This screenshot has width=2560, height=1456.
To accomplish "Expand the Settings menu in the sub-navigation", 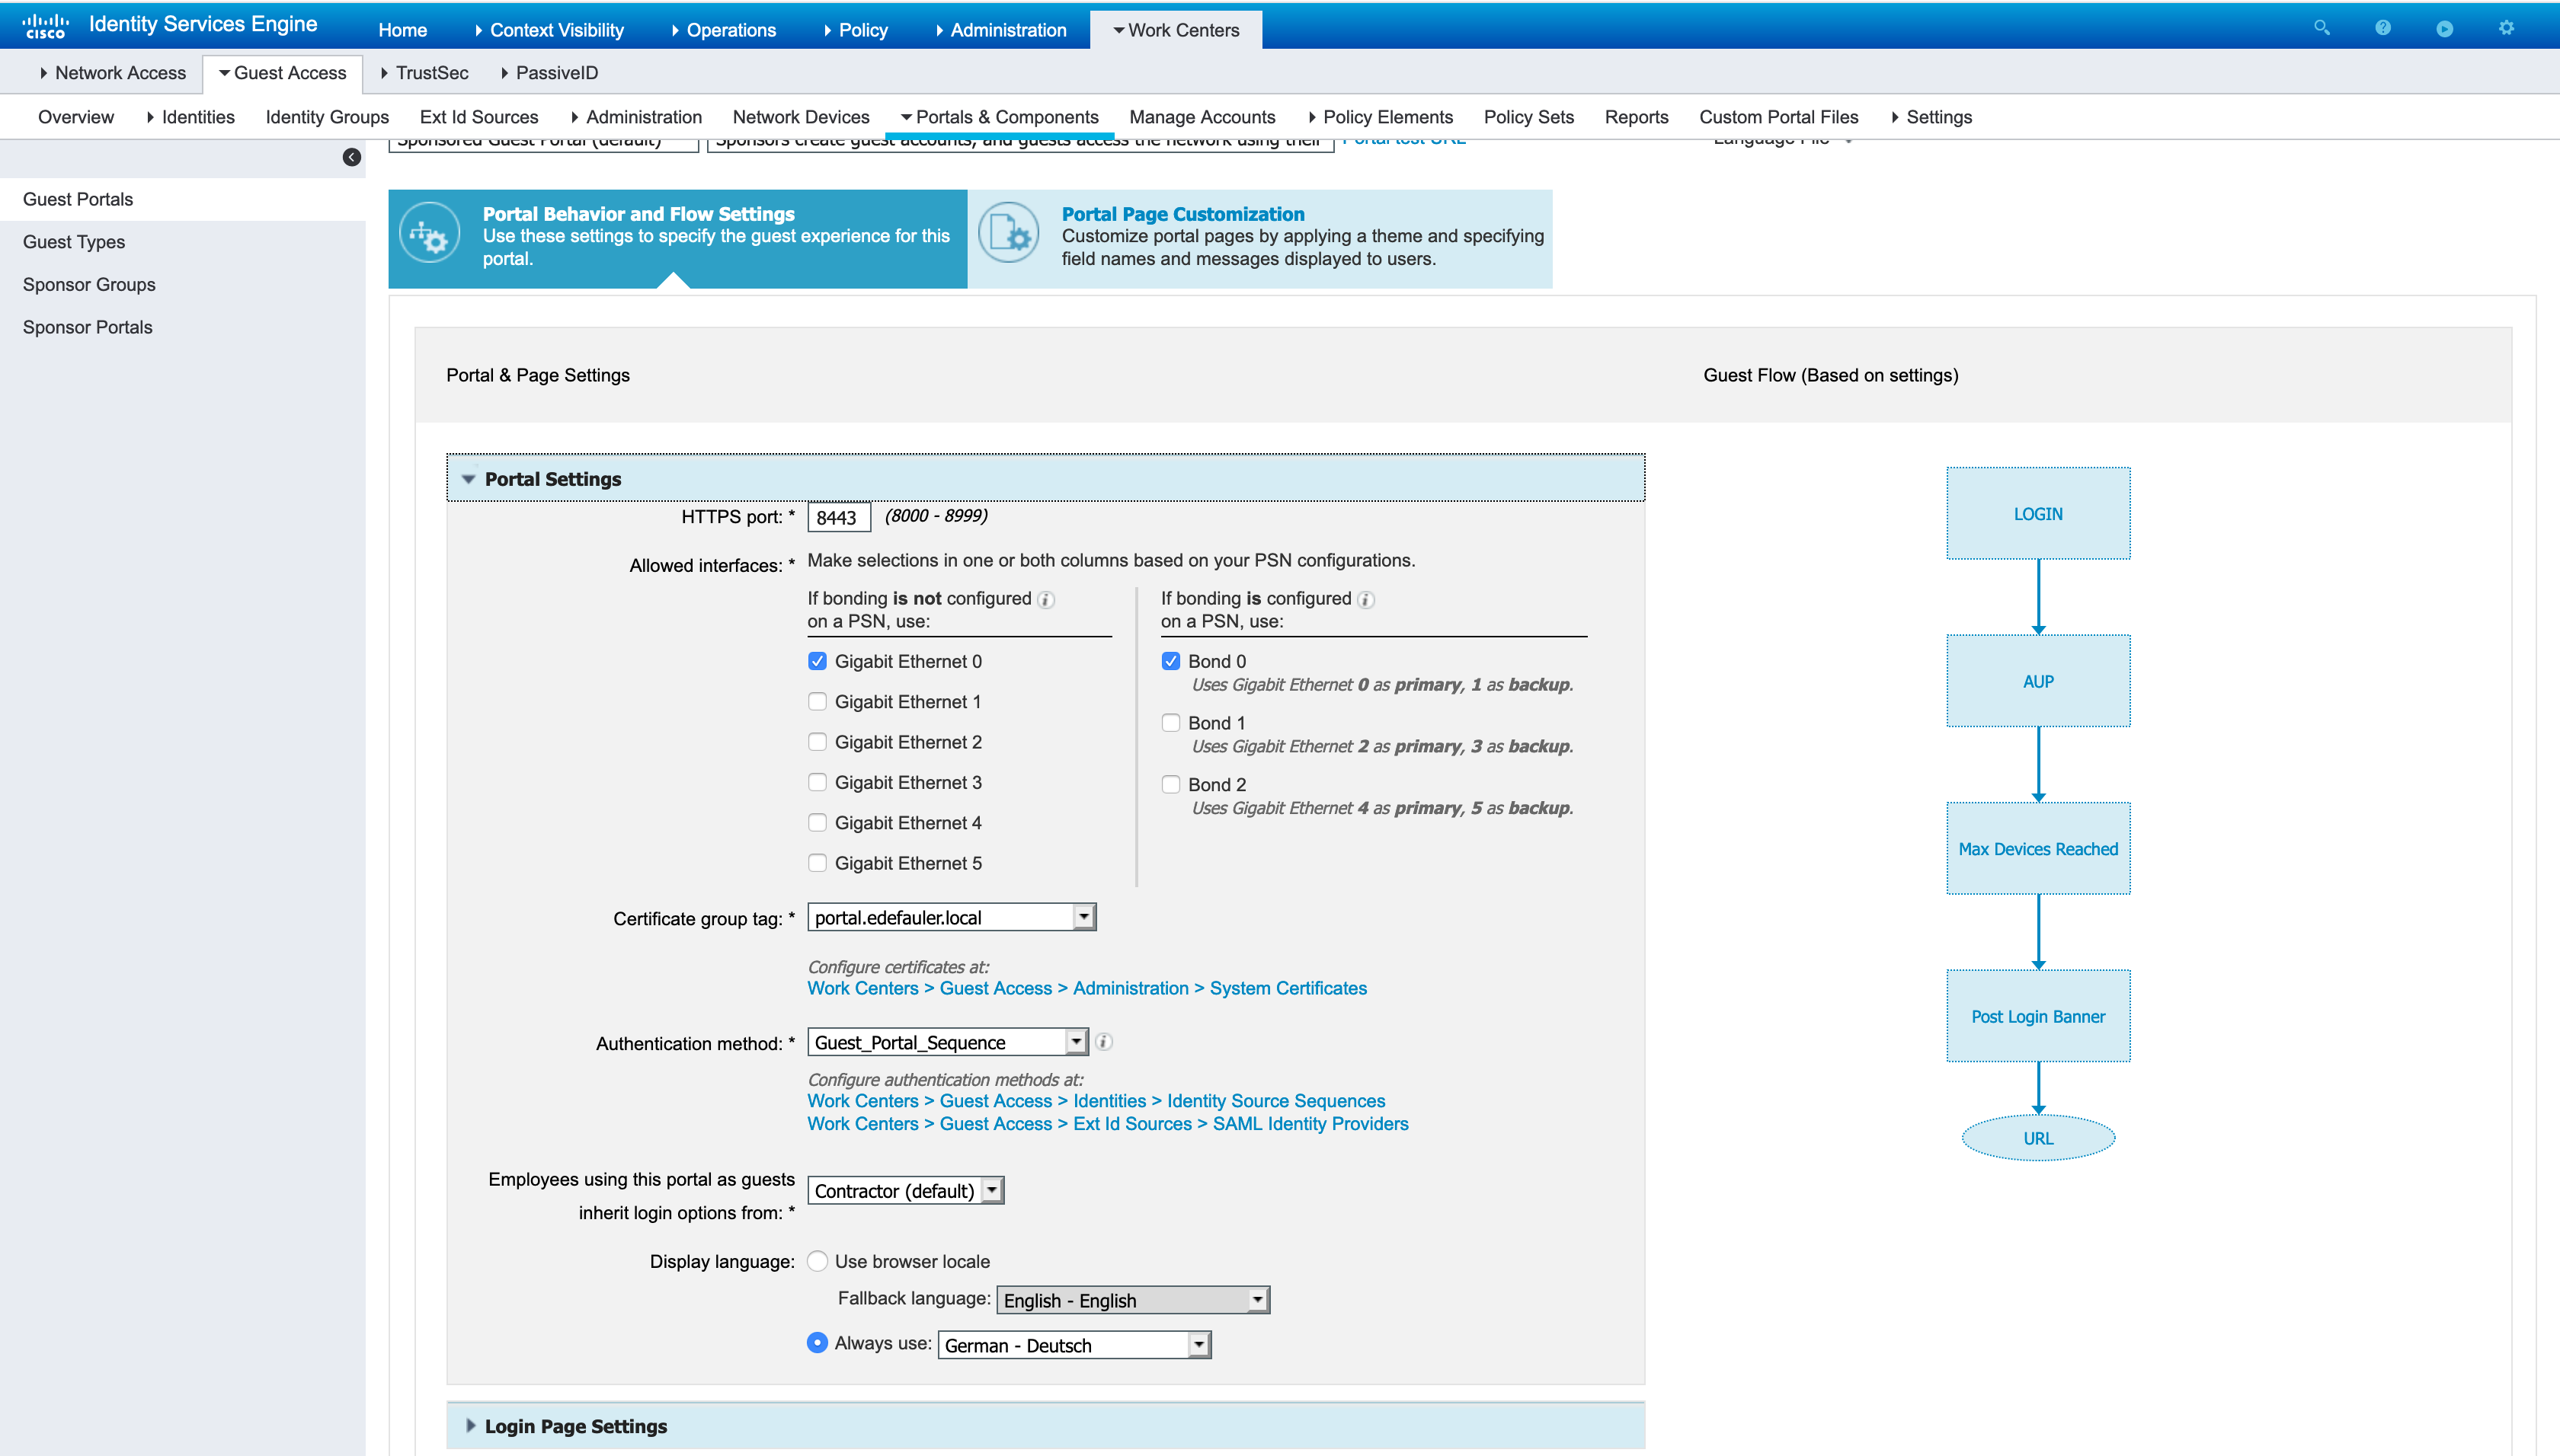I will click(x=1931, y=117).
